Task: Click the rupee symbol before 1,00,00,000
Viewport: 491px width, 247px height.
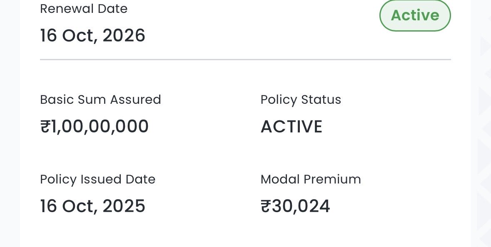Action: [x=45, y=127]
